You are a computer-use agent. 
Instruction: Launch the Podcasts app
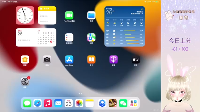(x=113, y=59)
